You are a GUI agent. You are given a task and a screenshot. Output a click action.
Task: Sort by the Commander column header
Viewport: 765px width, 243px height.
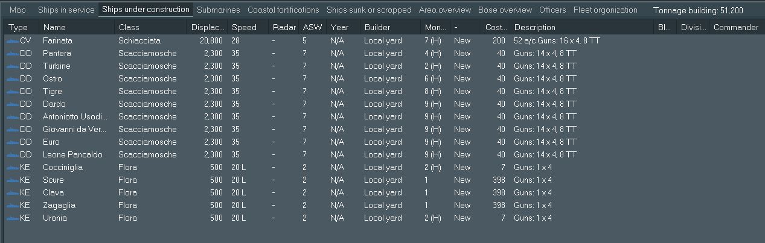click(x=736, y=27)
